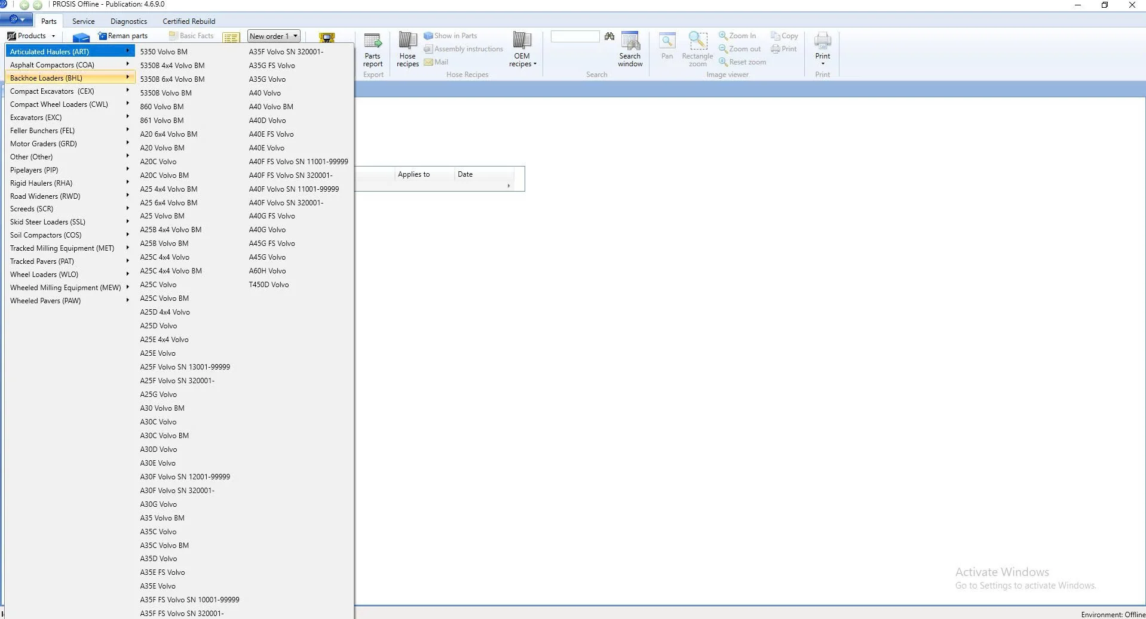1146x619 pixels.
Task: Open Reman parts
Action: pyautogui.click(x=123, y=36)
